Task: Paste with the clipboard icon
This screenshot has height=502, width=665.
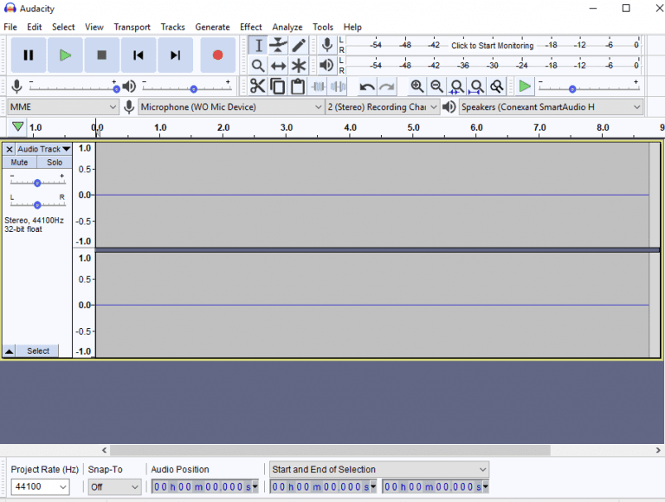Action: click(x=298, y=87)
